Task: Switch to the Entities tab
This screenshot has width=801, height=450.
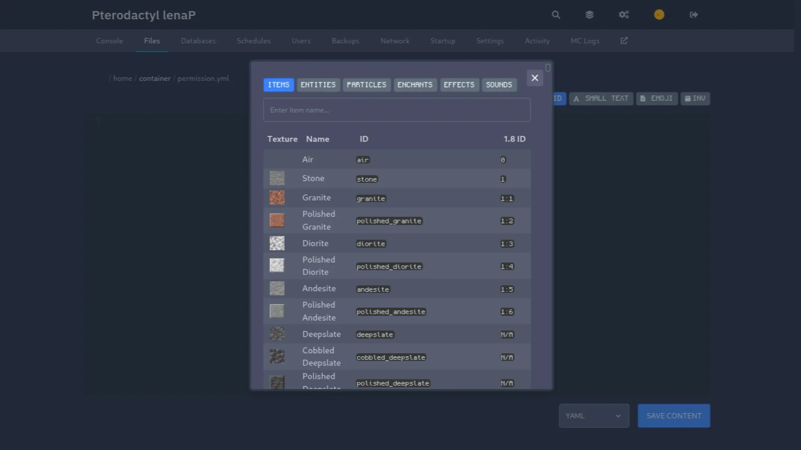Action: coord(318,85)
